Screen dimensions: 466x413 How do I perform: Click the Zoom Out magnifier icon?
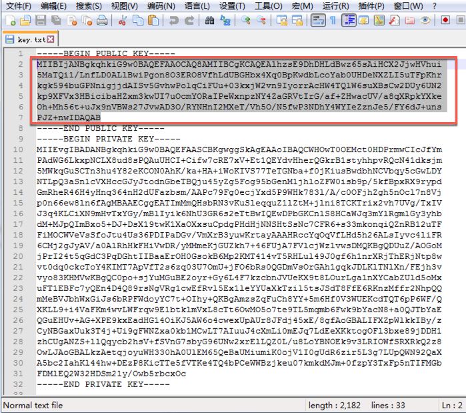point(261,20)
